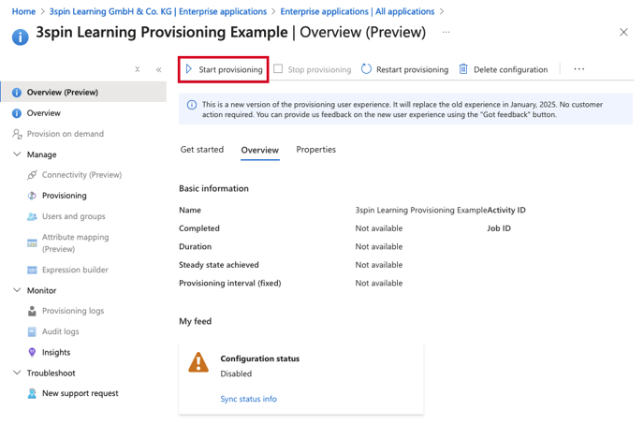The height and width of the screenshot is (425, 644).
Task: Click the New support request person icon
Action: coord(32,393)
